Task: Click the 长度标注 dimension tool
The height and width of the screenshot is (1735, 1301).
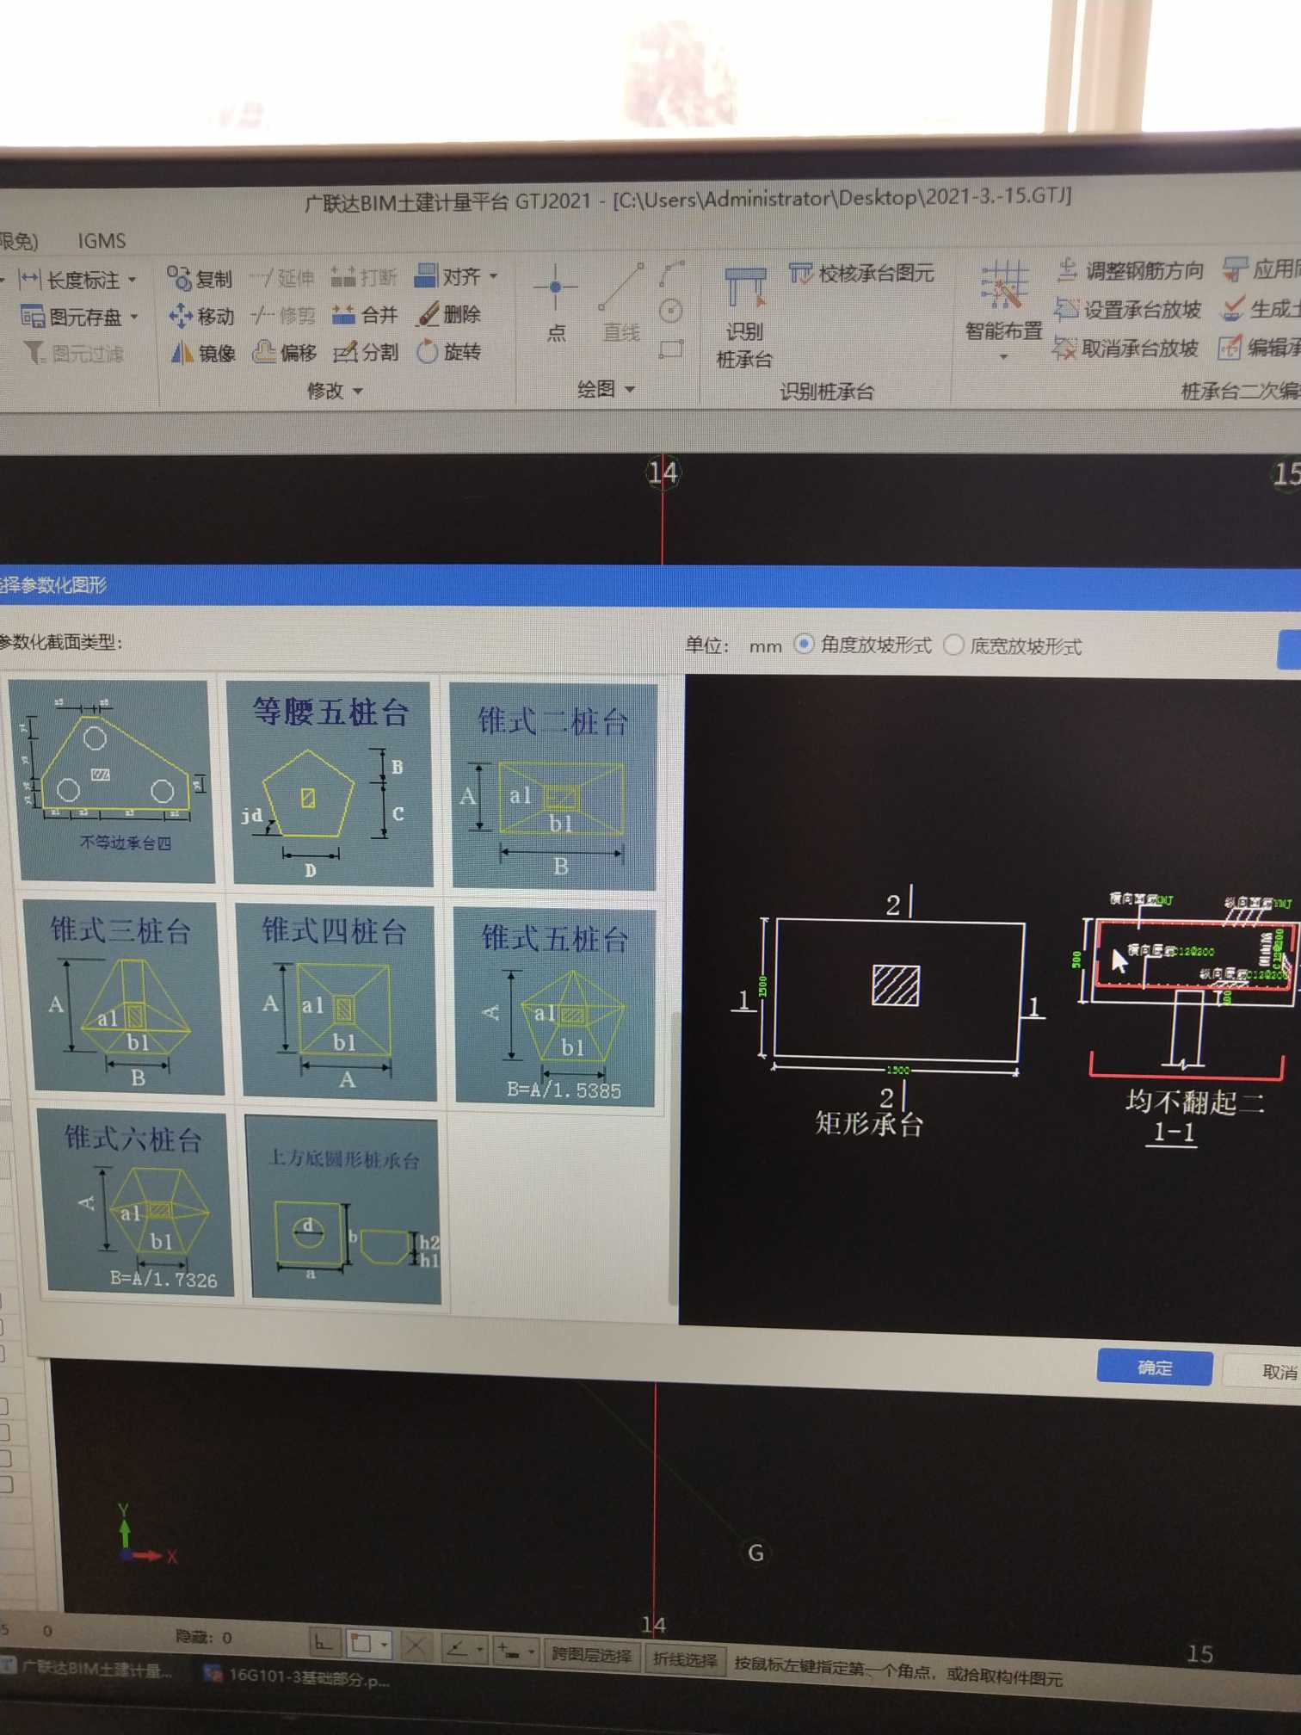Action: (70, 279)
